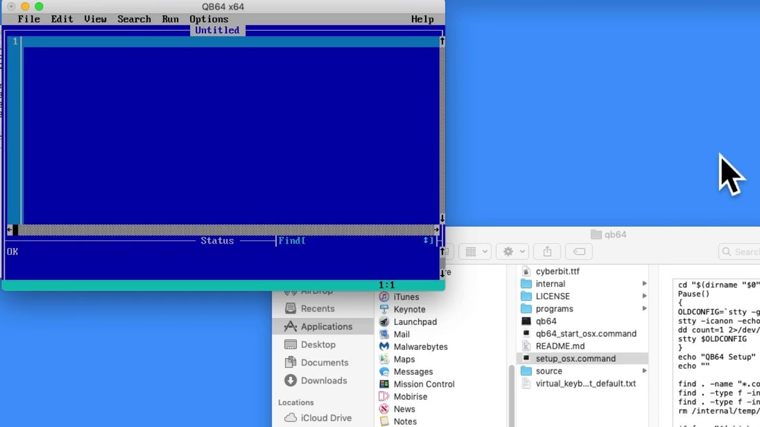Open Finder item grouping dropdown
The width and height of the screenshot is (760, 427).
[474, 251]
